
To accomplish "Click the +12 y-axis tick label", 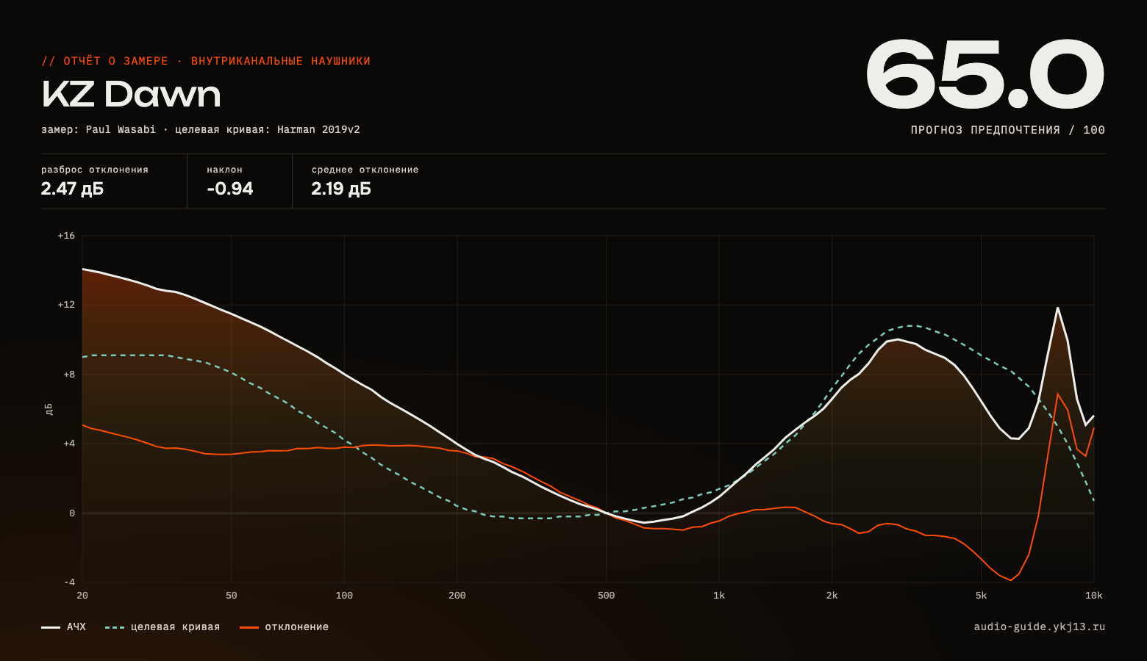I will click(x=66, y=305).
